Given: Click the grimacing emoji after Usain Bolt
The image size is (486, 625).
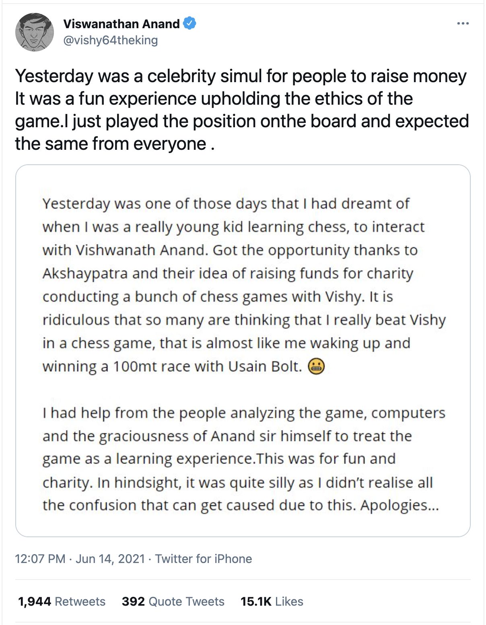Looking at the screenshot, I should [316, 366].
